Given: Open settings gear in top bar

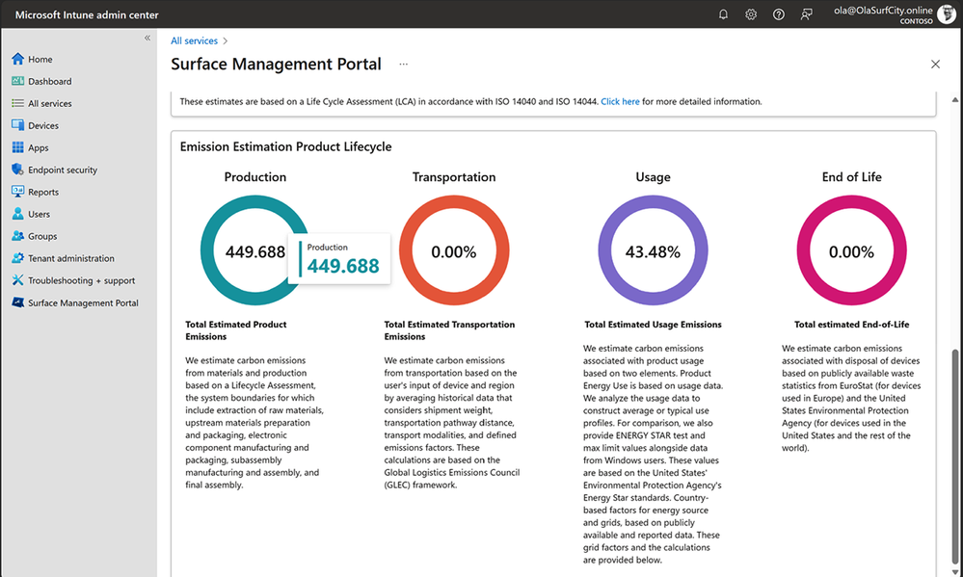Looking at the screenshot, I should click(x=751, y=14).
